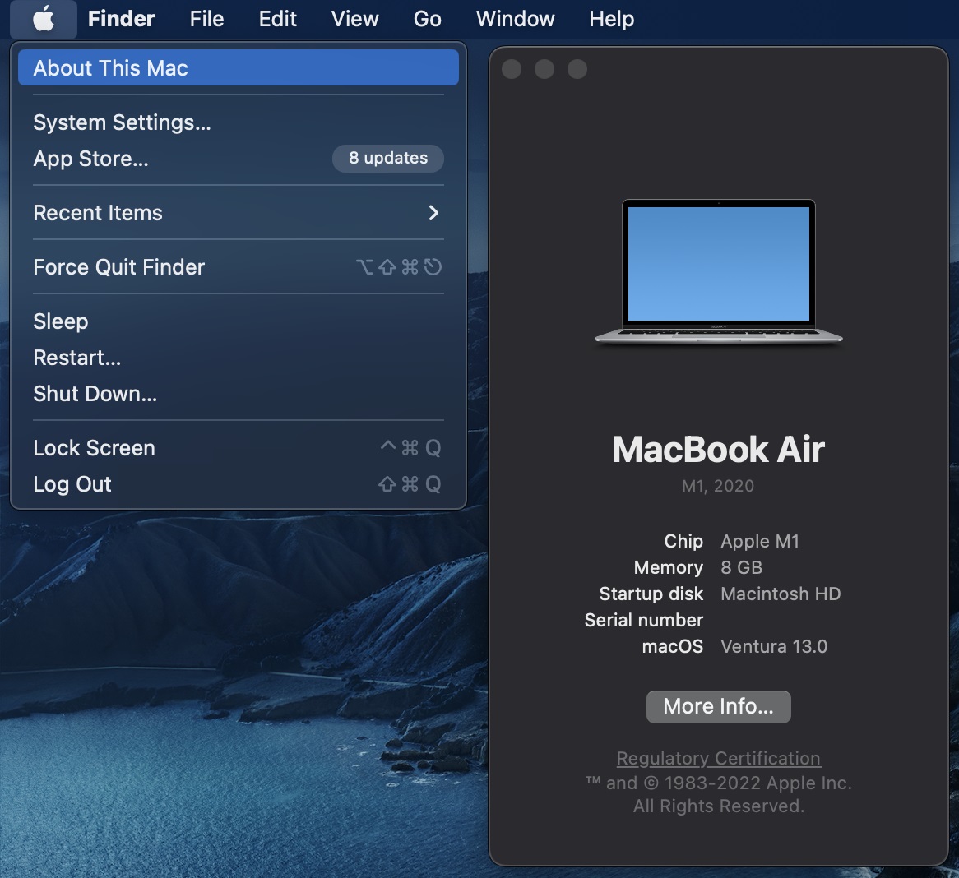Open the Regulatory Certification link
The image size is (959, 878).
click(x=718, y=758)
